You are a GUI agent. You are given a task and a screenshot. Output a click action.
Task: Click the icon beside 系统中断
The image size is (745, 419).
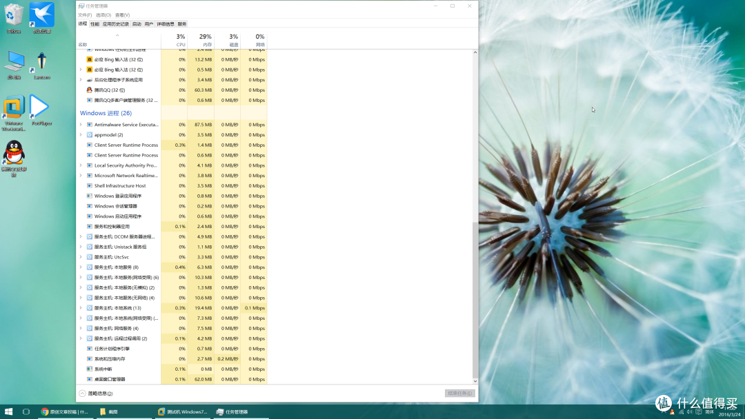pyautogui.click(x=89, y=369)
